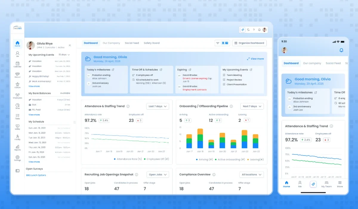Open the Last 7 days dropdown
The width and height of the screenshot is (358, 209).
pos(158,106)
